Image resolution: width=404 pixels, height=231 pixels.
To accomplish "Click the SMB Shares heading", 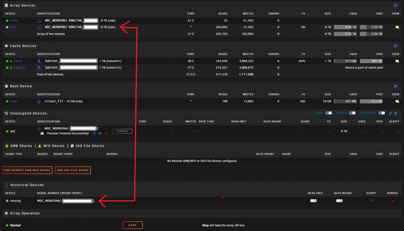I will point(21,146).
